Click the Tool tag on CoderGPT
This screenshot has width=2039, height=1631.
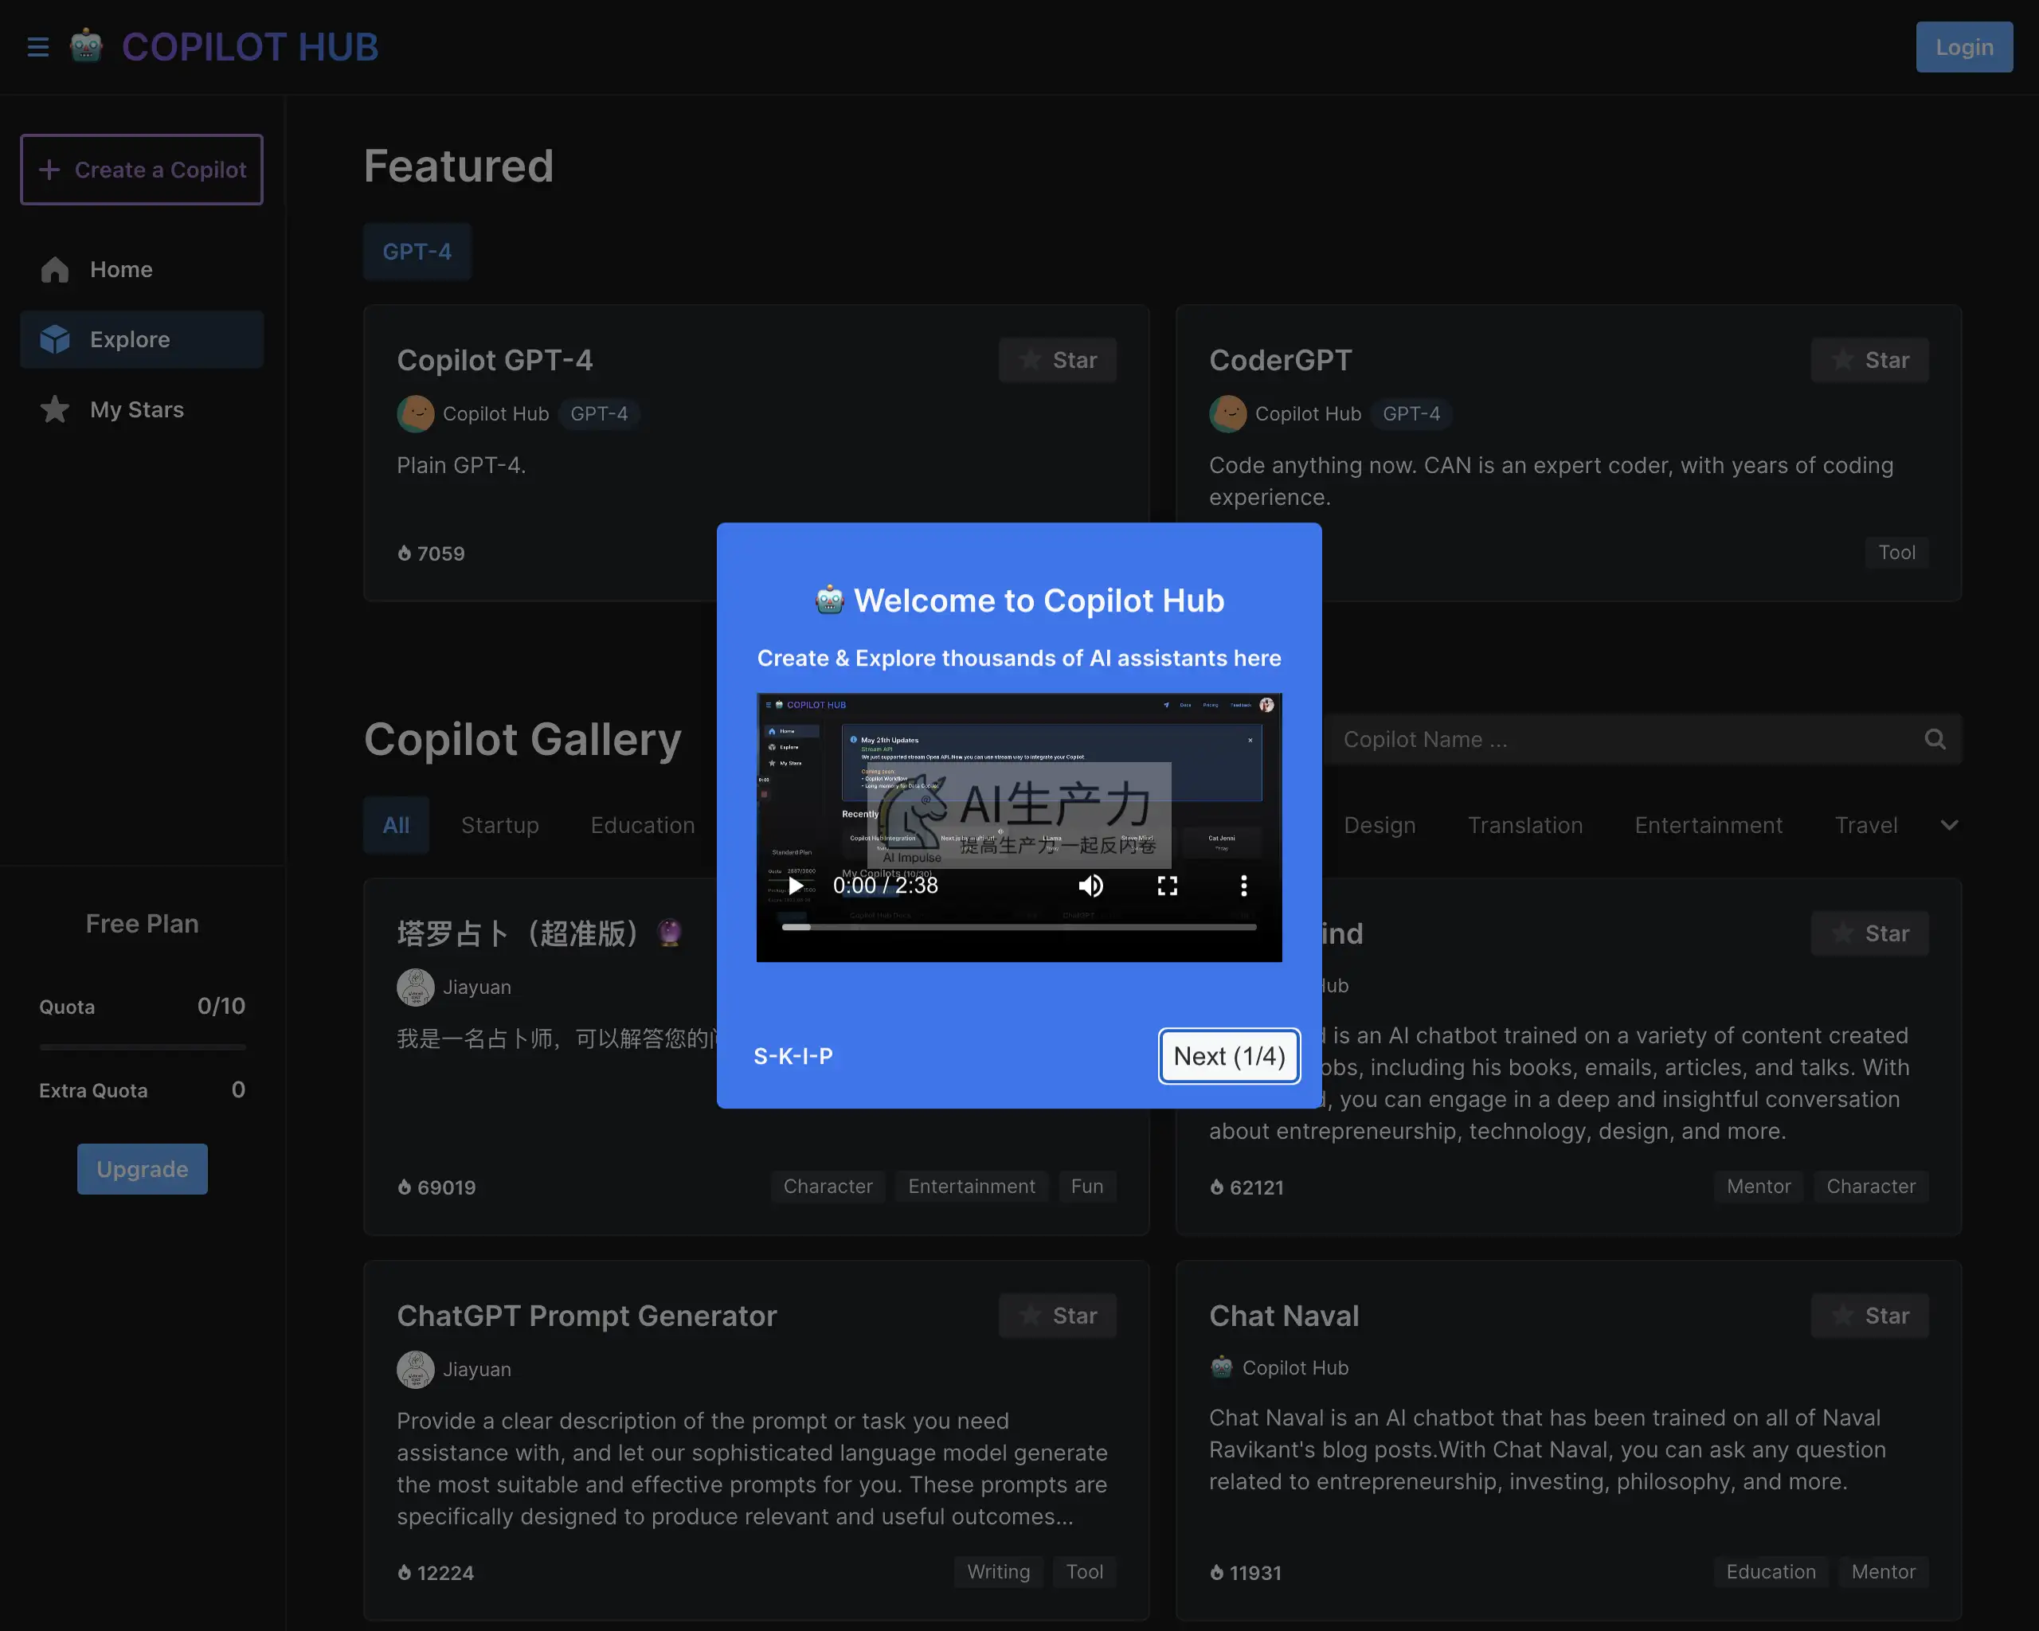(x=1896, y=552)
